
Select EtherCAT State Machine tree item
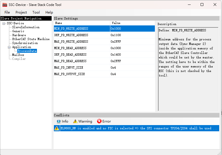[31, 39]
